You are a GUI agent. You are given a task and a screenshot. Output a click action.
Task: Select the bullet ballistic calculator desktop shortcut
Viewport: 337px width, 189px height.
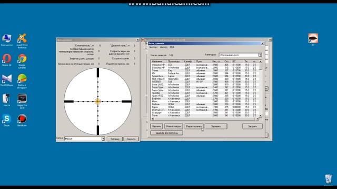tap(313, 39)
